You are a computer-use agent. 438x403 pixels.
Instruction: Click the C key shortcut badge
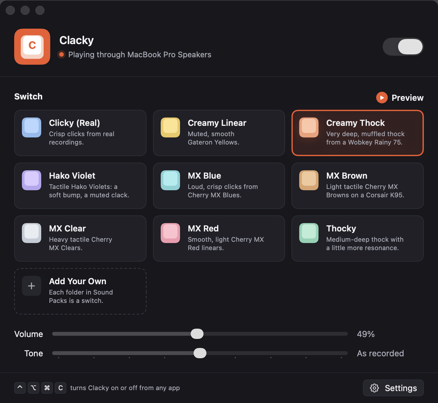pos(61,388)
